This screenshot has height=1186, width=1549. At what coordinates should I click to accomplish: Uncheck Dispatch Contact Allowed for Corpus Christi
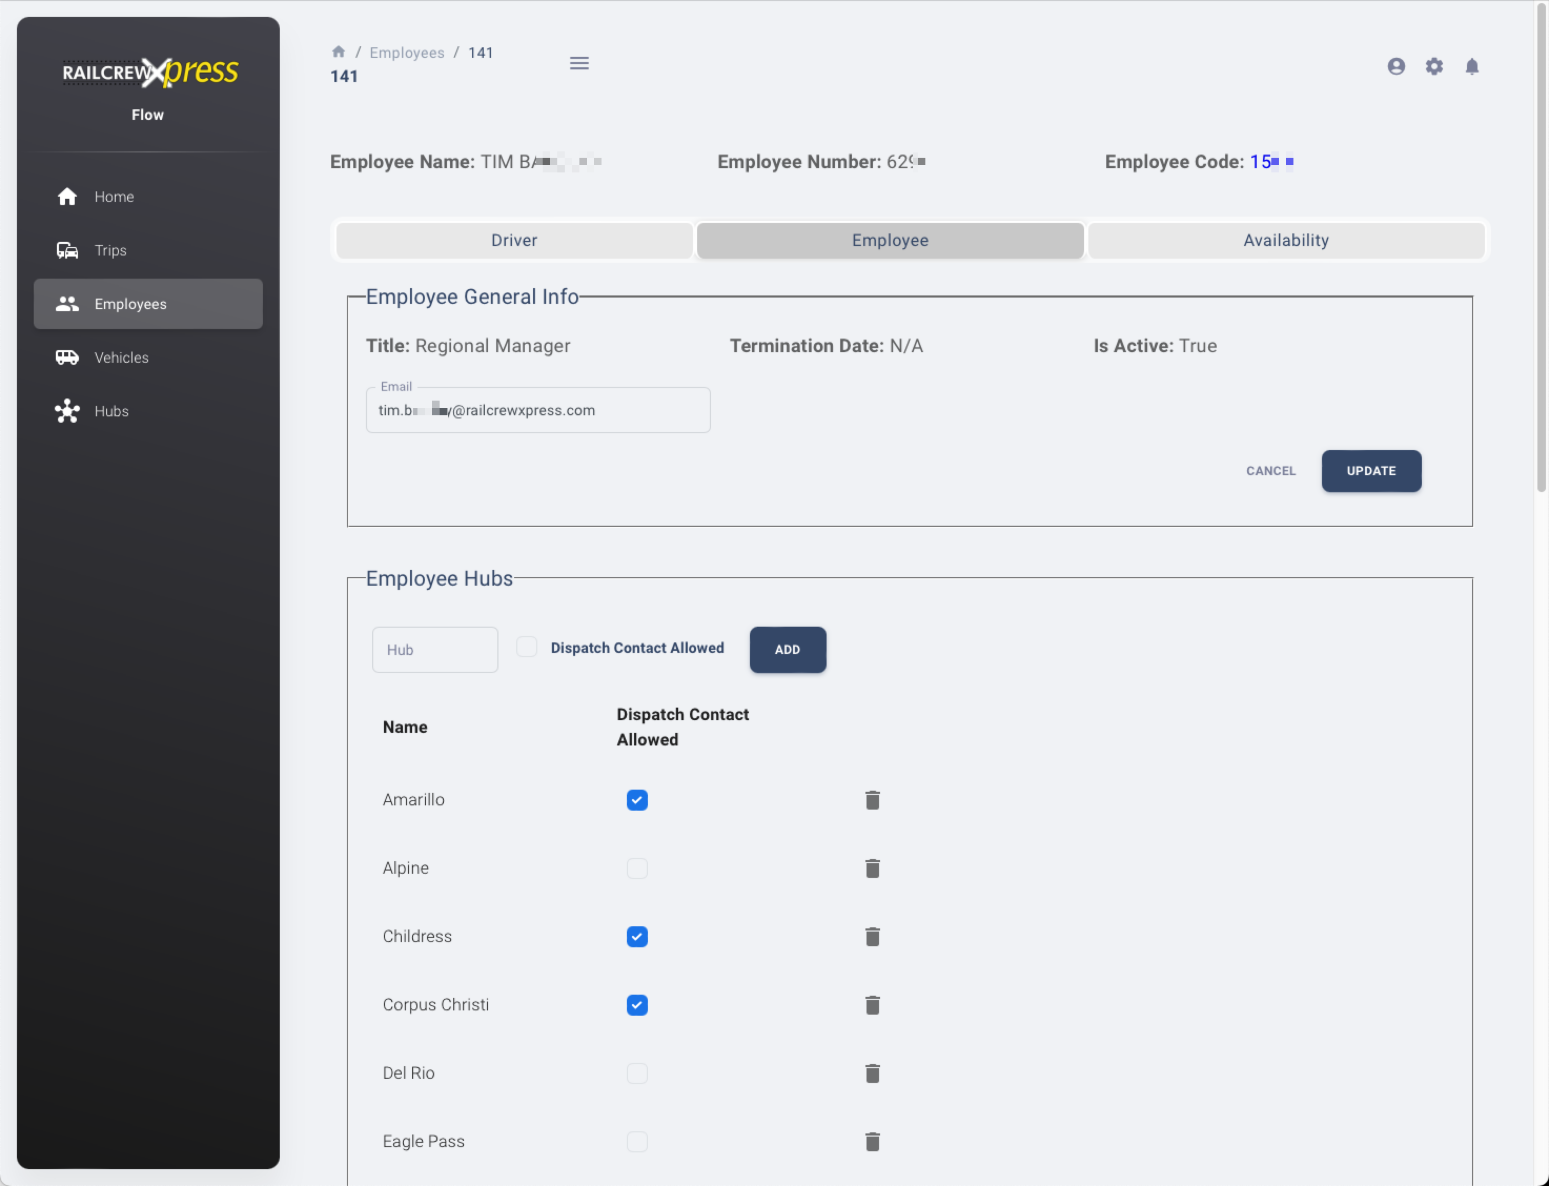(637, 1005)
